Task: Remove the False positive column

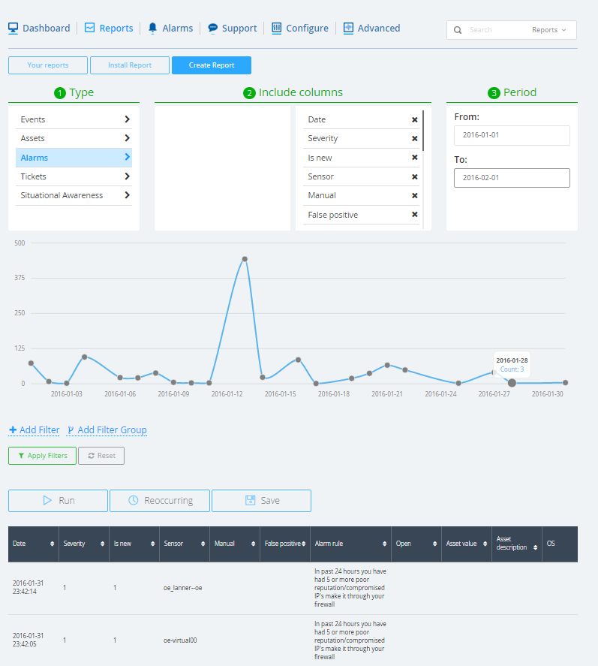Action: (414, 215)
